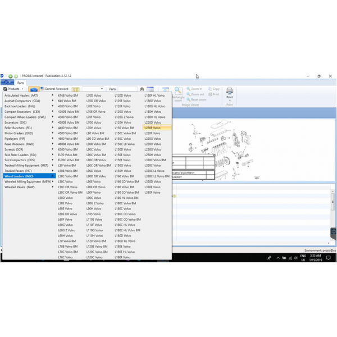Select model L180F HL Volvo
337x337 pixels.
tap(154, 95)
